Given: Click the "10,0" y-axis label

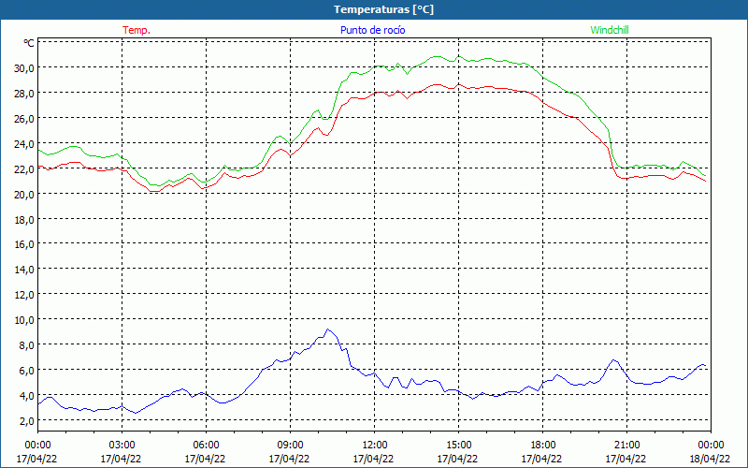Looking at the screenshot, I should pyautogui.click(x=24, y=320).
